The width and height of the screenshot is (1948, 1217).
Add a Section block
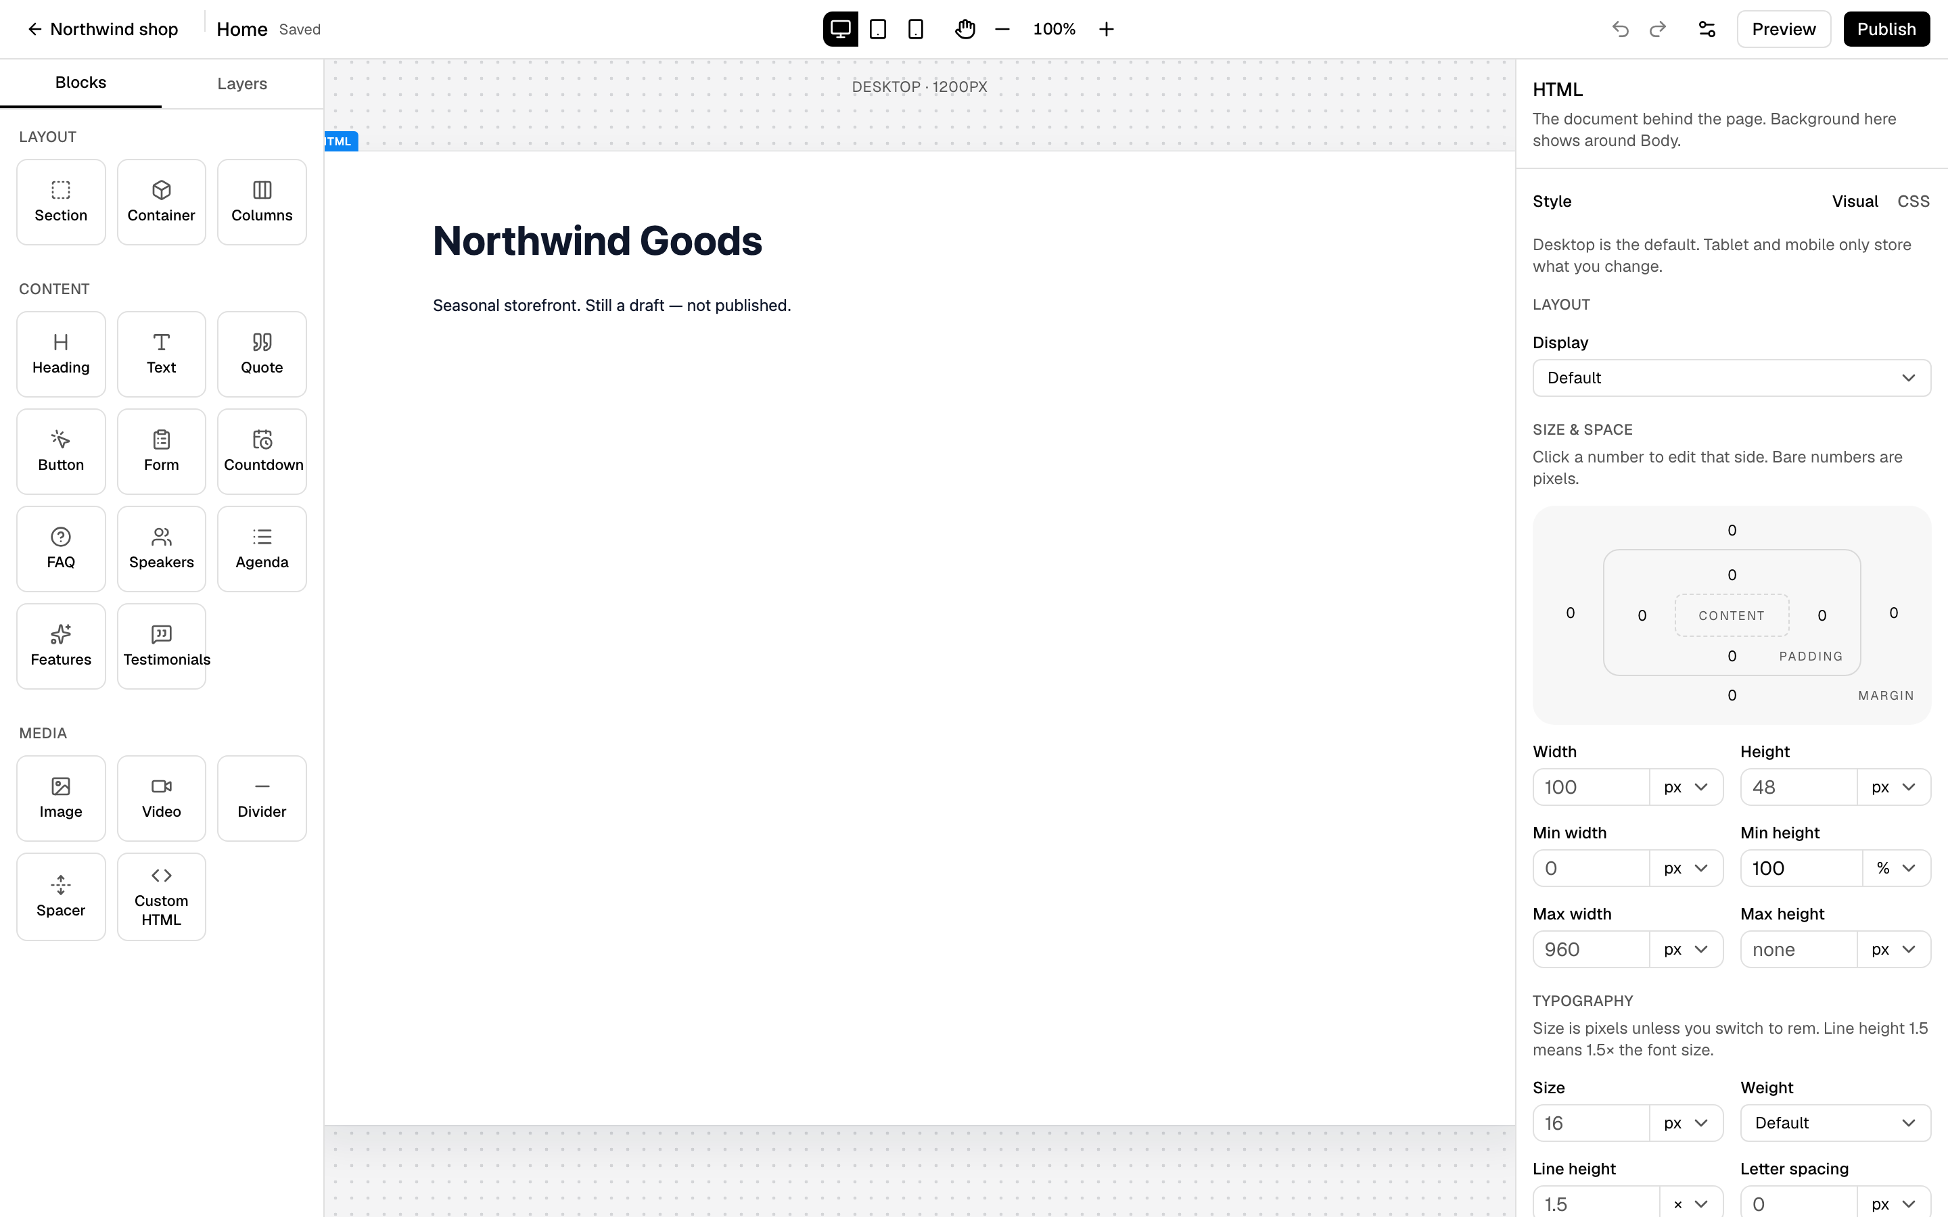coord(61,202)
